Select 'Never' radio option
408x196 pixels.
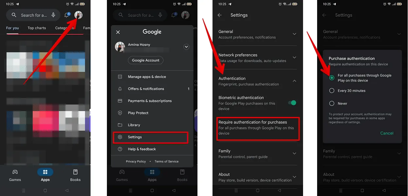(x=332, y=104)
